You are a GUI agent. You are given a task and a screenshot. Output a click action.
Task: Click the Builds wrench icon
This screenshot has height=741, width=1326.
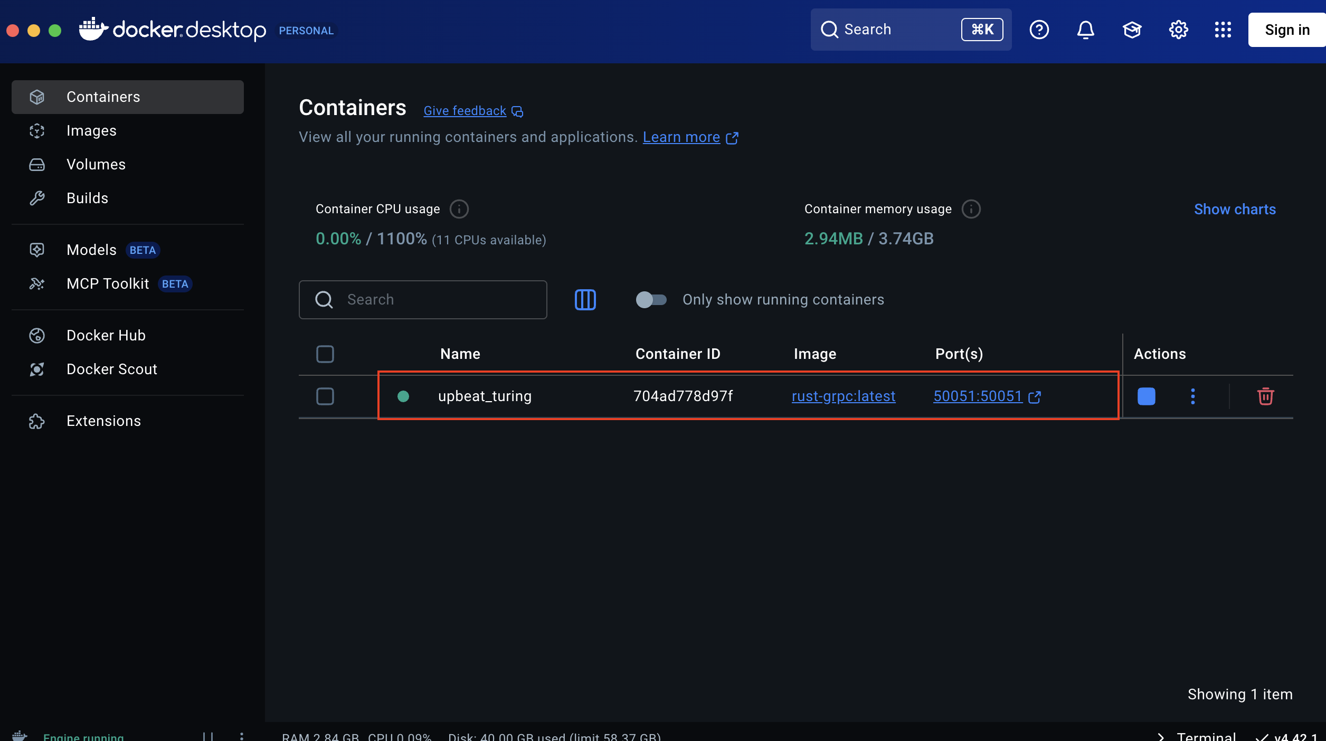tap(37, 198)
